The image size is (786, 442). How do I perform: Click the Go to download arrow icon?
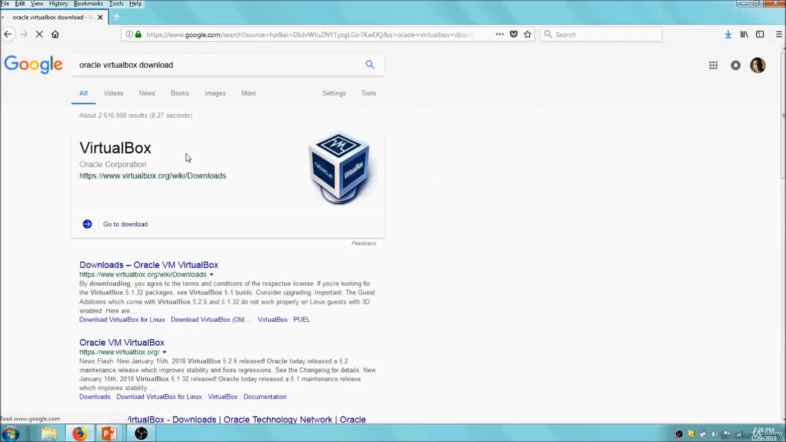[87, 224]
